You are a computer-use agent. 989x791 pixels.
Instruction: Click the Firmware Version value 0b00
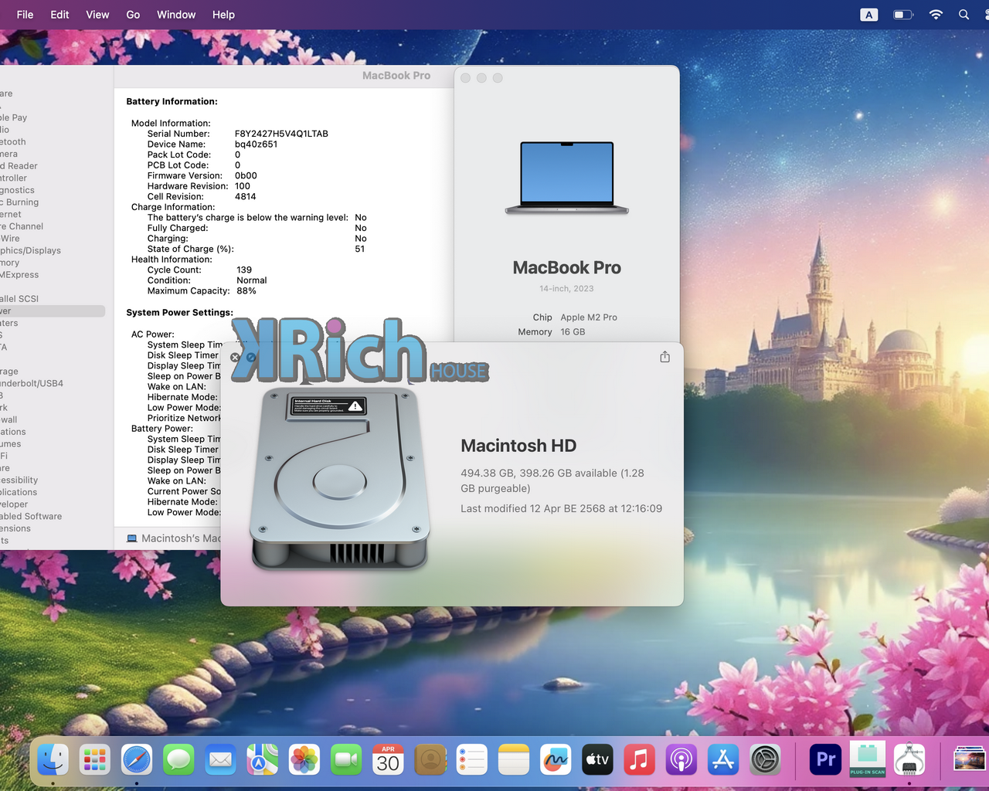[x=246, y=175]
